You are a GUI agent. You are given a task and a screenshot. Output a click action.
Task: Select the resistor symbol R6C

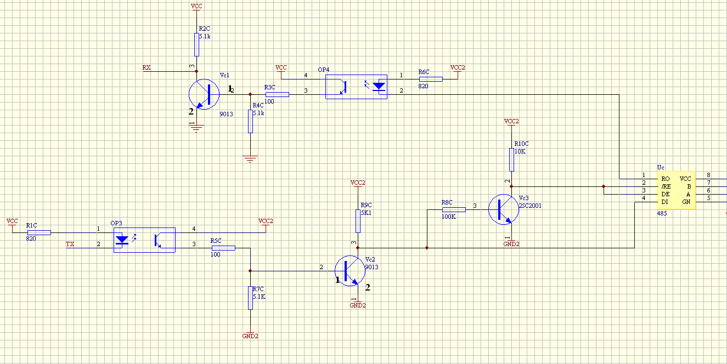pos(431,79)
